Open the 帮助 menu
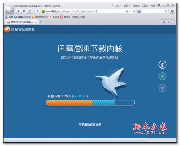Image resolution: width=180 pixels, height=146 pixels. [153, 6]
